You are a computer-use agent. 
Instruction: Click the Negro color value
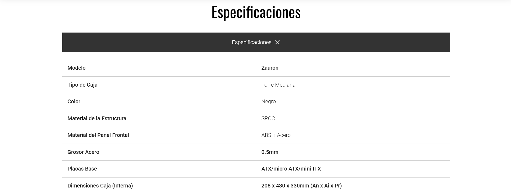269,101
